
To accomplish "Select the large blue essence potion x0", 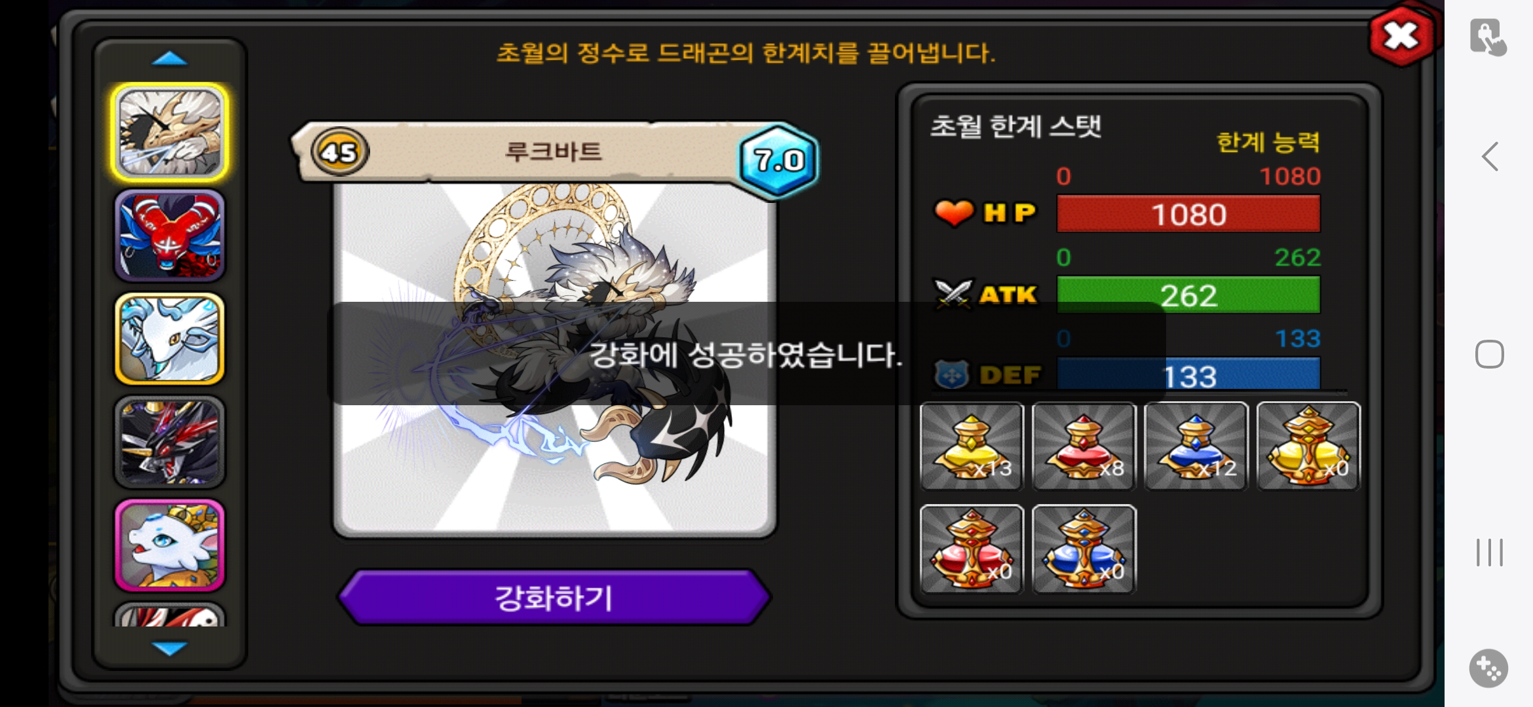I will (1084, 549).
